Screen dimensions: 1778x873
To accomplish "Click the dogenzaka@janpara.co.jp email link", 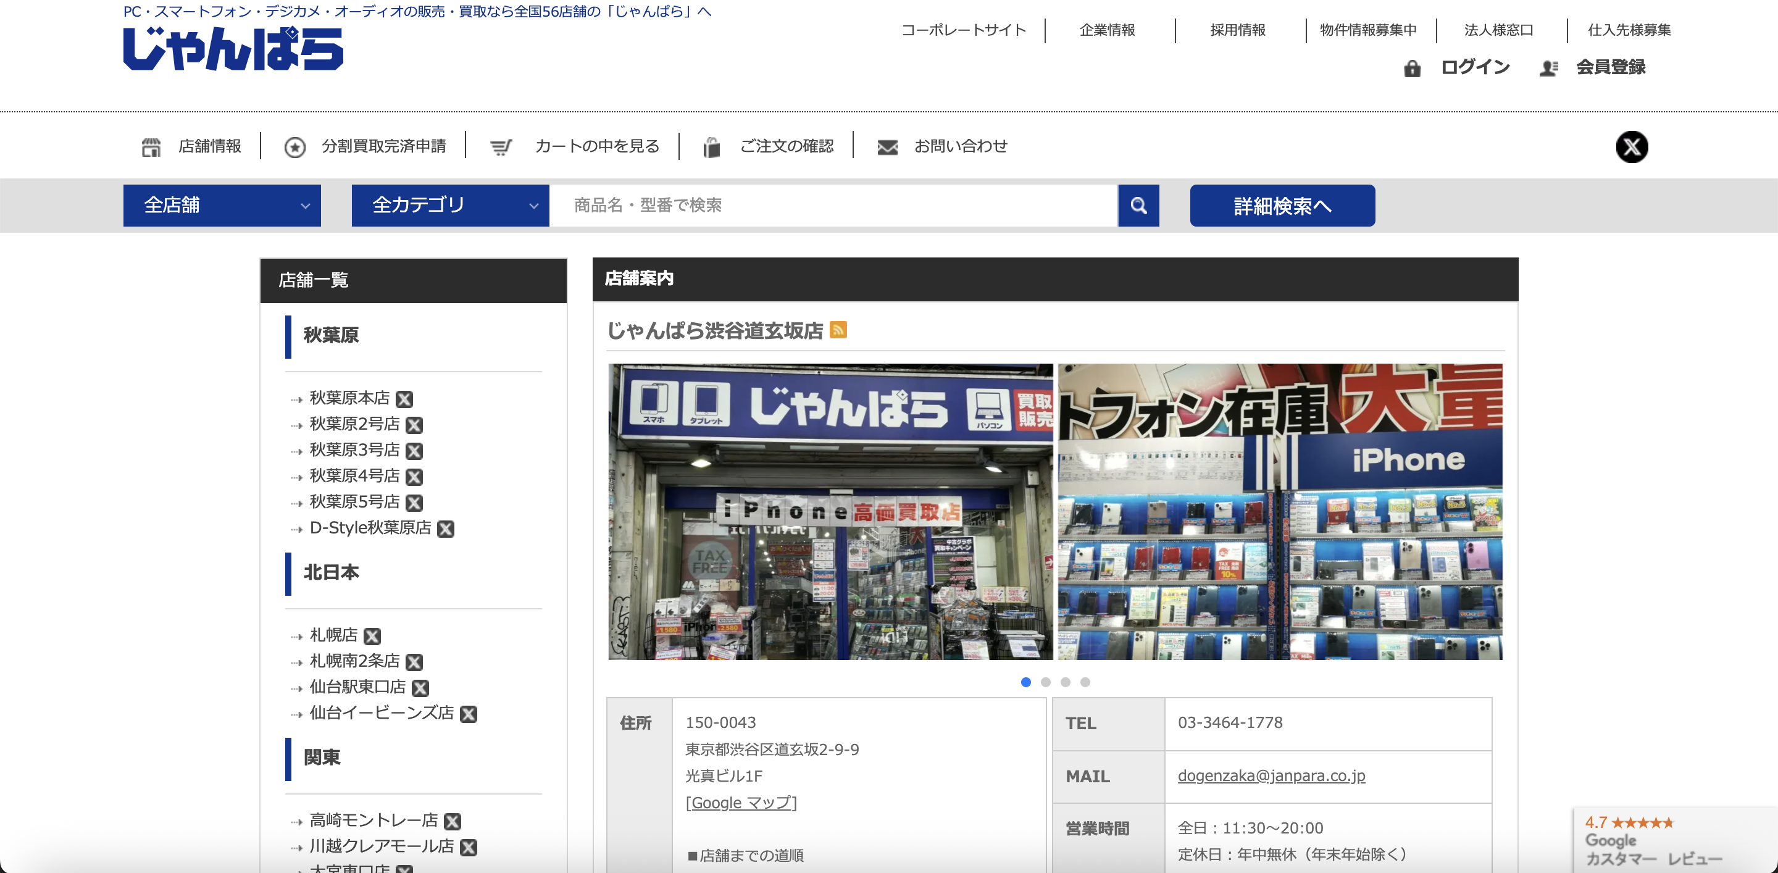I will [1271, 775].
